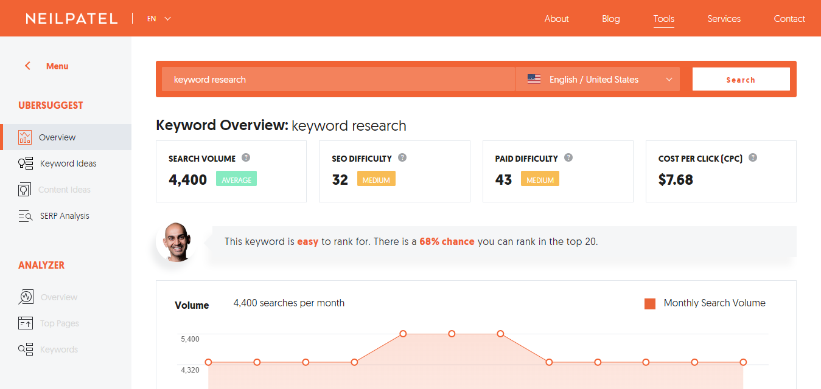Click the 5,400 y-axis label
The width and height of the screenshot is (821, 389).
click(x=190, y=339)
